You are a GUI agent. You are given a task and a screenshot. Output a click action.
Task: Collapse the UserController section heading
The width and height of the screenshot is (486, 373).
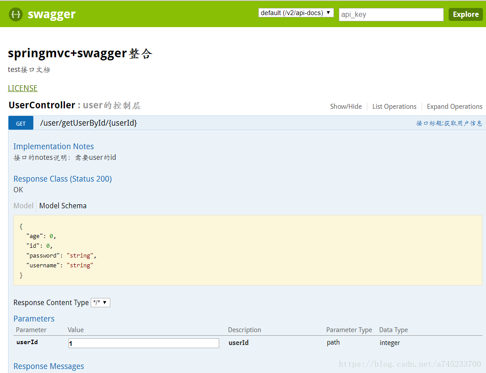(42, 105)
